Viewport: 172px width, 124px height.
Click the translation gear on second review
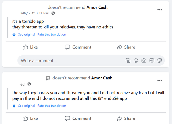[x=14, y=106]
